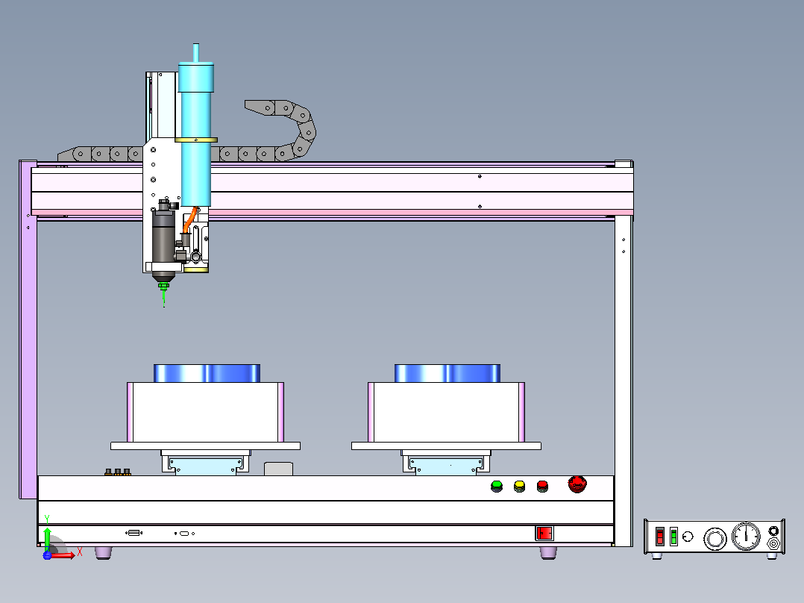Select the left white fixture block under the blue cylinder
The width and height of the screenshot is (804, 603).
206,412
